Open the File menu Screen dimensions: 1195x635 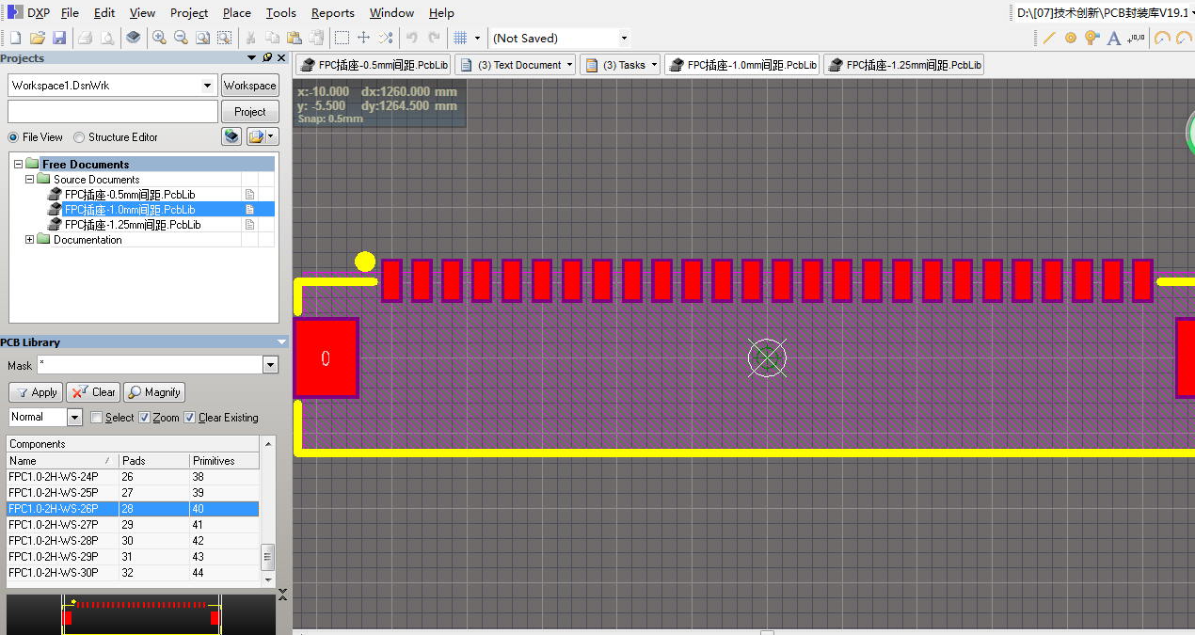70,12
